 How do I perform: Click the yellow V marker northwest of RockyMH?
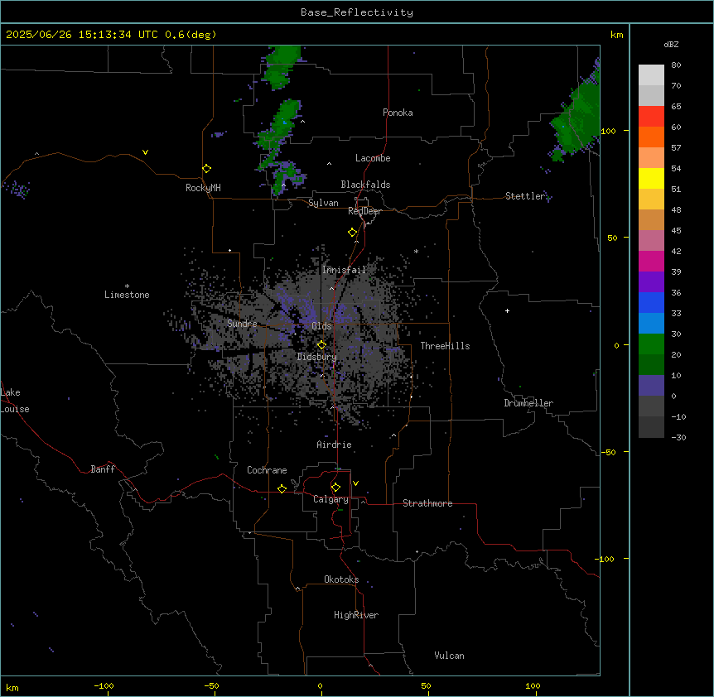(145, 152)
